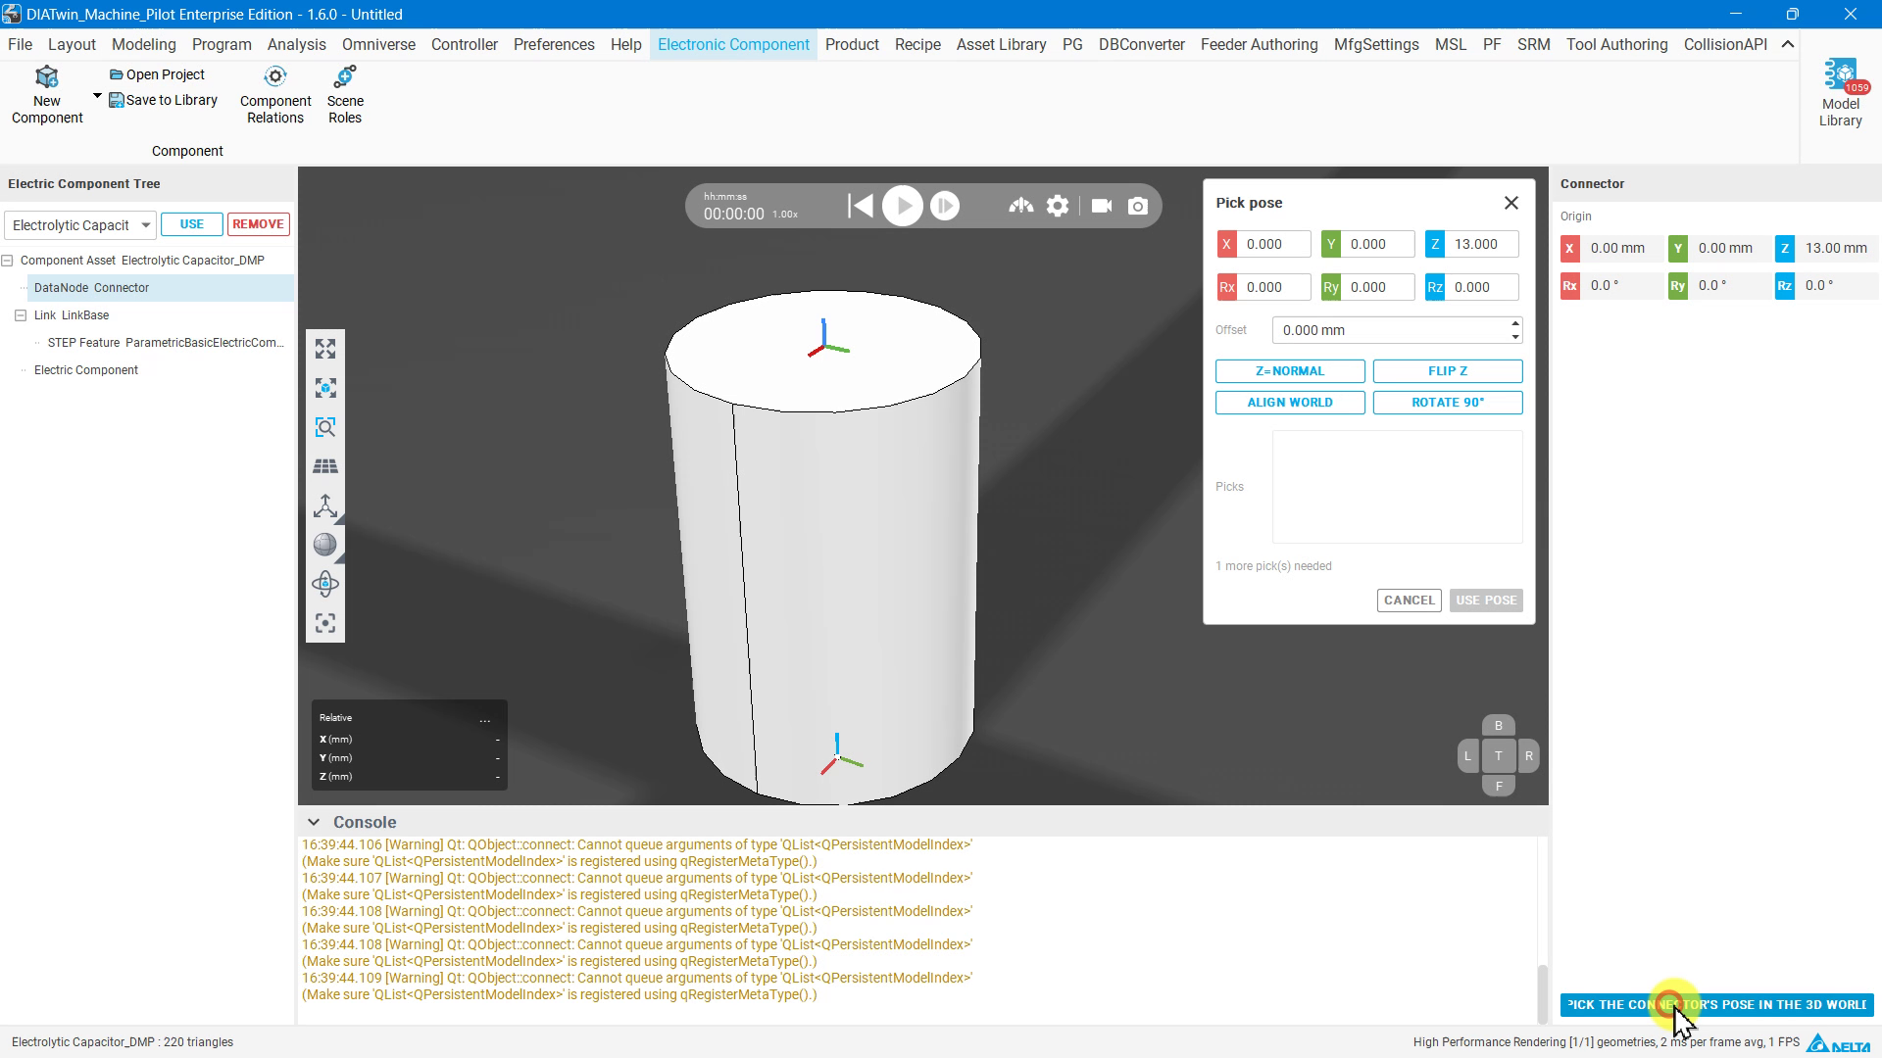Select the STEP Feature tree item
The width and height of the screenshot is (1882, 1058).
tap(166, 343)
